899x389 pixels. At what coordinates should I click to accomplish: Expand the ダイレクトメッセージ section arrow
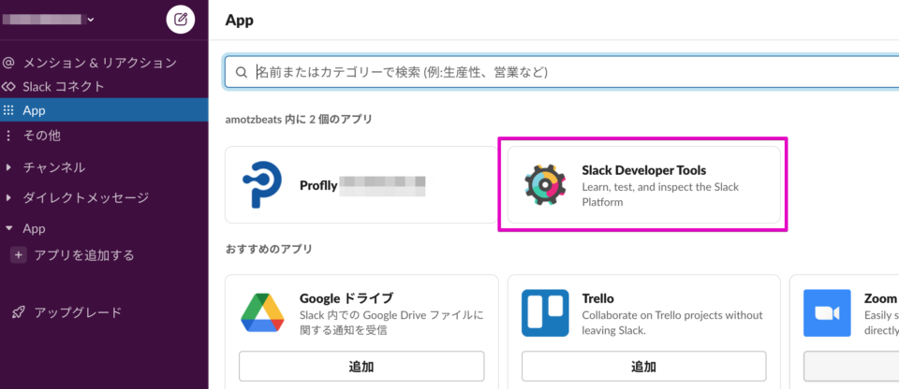(8, 198)
